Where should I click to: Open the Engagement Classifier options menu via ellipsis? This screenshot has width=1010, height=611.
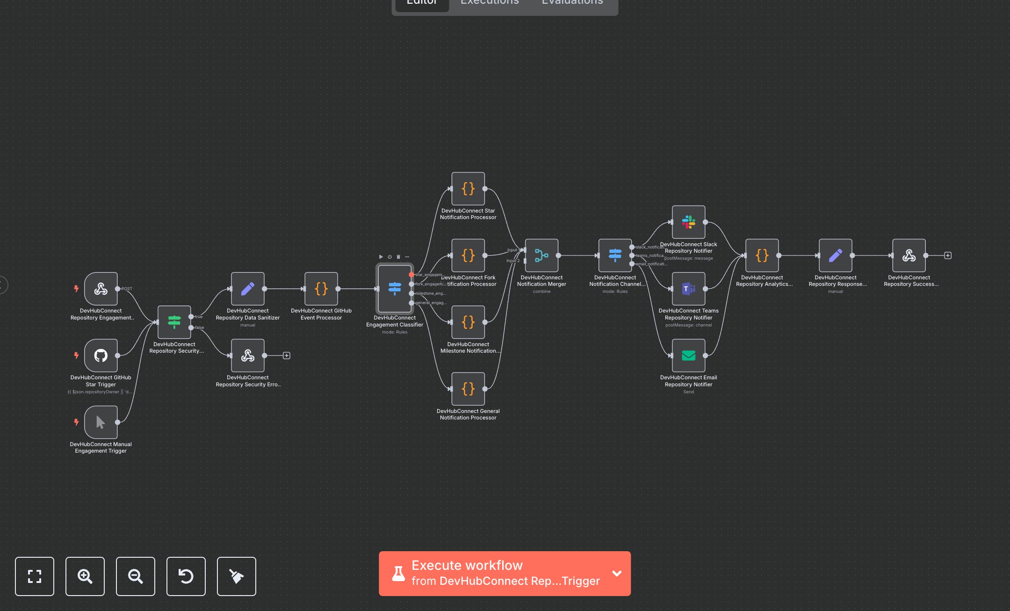(x=406, y=256)
